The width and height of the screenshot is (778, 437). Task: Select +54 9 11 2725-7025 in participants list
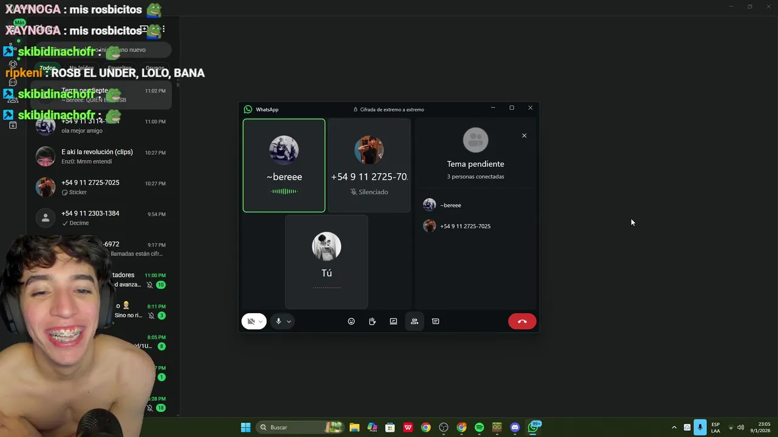477,226
